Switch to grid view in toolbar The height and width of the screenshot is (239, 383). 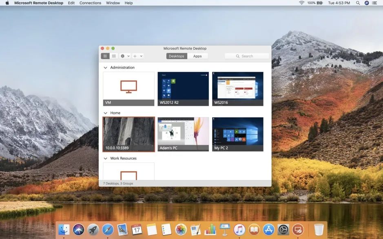point(105,56)
